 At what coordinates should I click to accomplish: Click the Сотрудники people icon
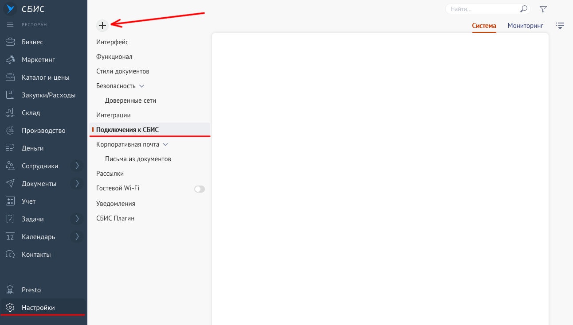10,166
